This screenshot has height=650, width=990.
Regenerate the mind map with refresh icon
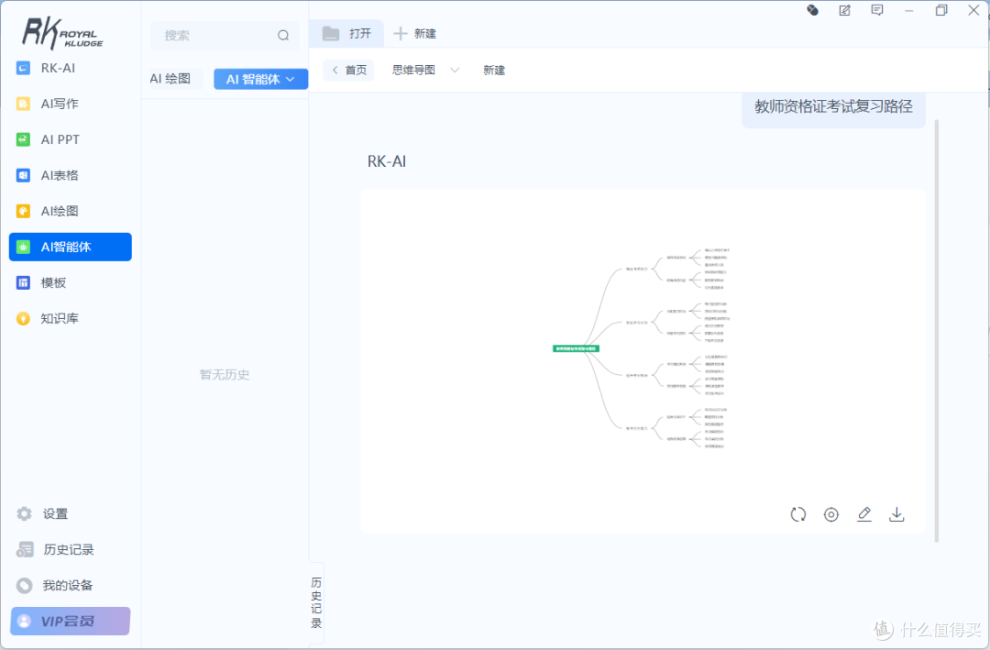pos(798,514)
